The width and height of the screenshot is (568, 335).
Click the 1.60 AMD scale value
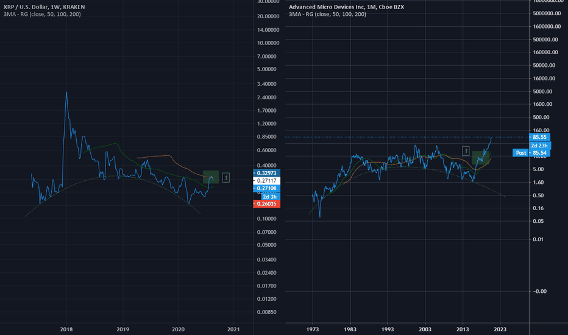[x=538, y=182]
